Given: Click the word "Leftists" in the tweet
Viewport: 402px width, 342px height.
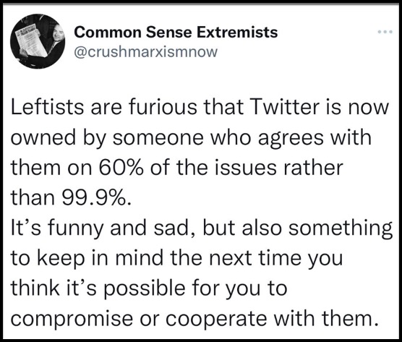Looking at the screenshot, I should click(x=48, y=107).
